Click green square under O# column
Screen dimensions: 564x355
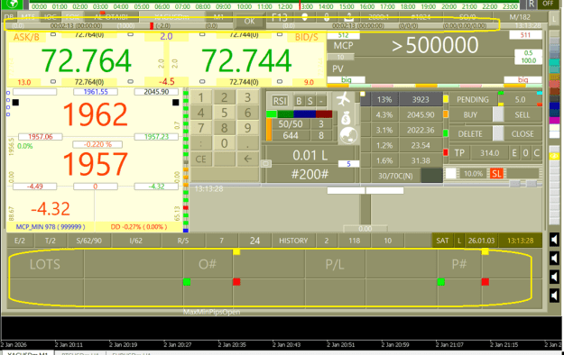point(187,282)
